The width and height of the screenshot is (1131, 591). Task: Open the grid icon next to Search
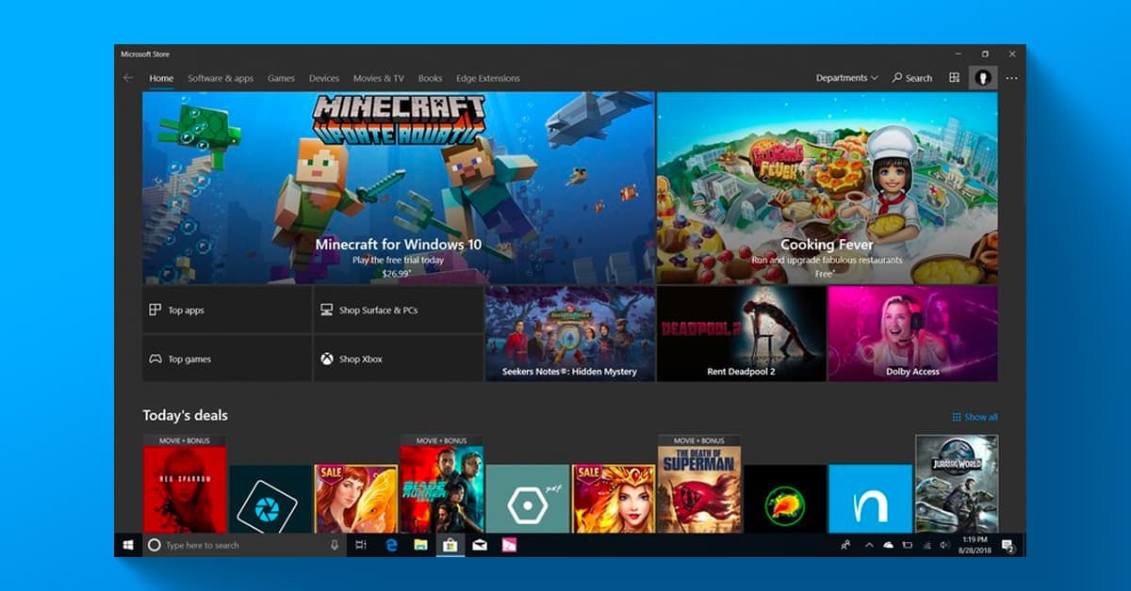954,78
